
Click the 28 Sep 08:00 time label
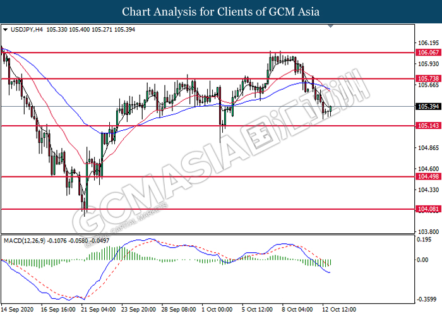point(179,310)
